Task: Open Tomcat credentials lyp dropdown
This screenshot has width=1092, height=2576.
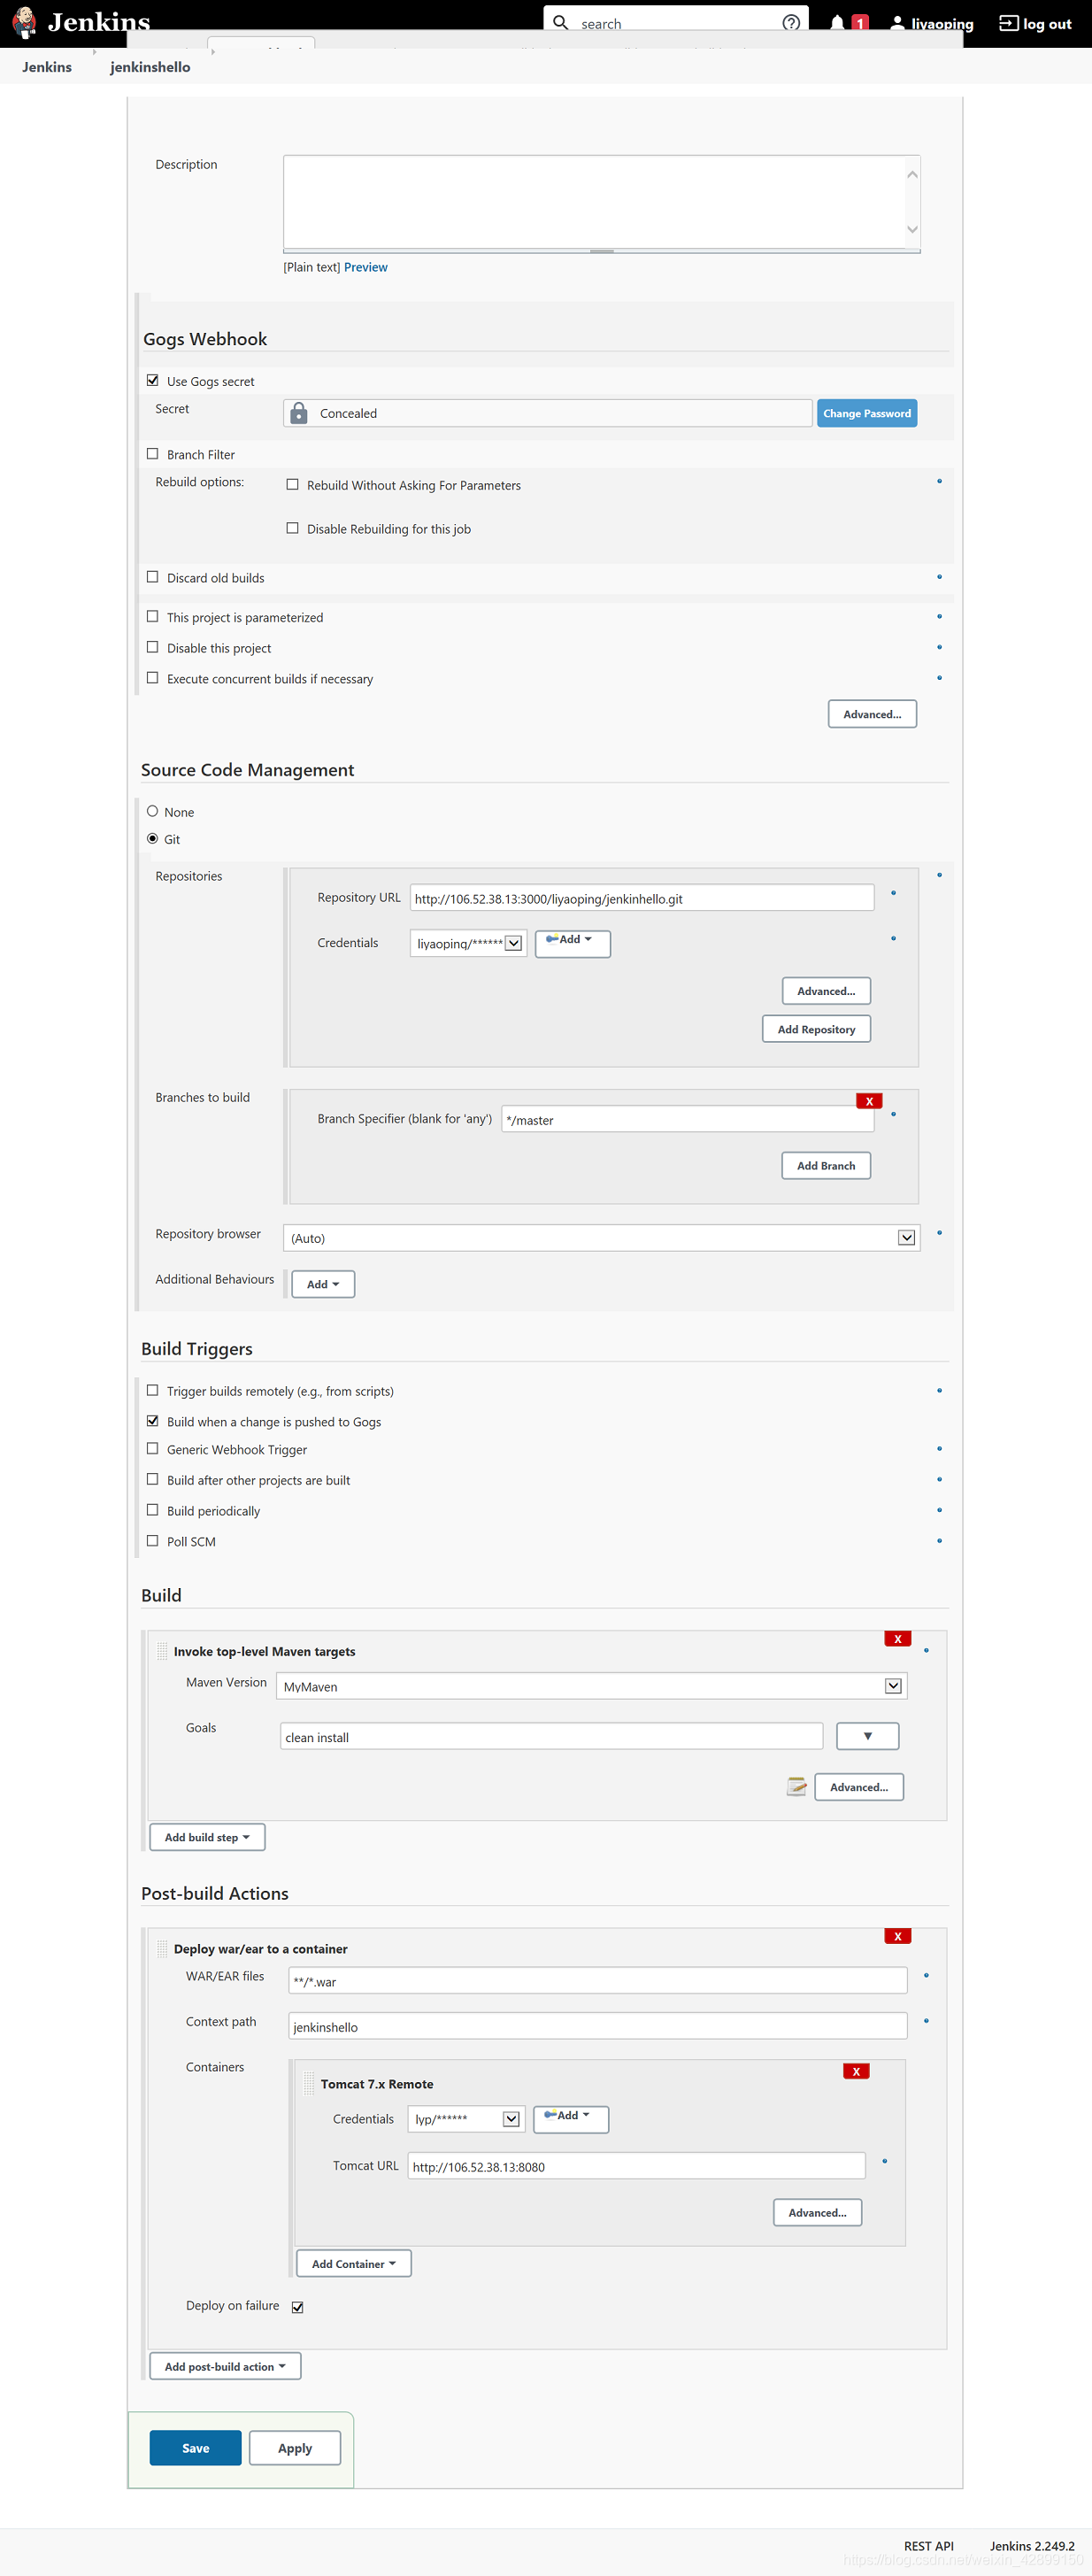Action: click(x=466, y=2119)
